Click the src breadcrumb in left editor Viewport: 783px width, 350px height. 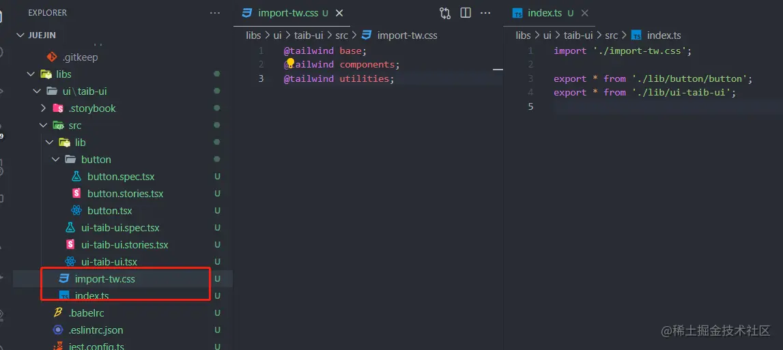341,35
